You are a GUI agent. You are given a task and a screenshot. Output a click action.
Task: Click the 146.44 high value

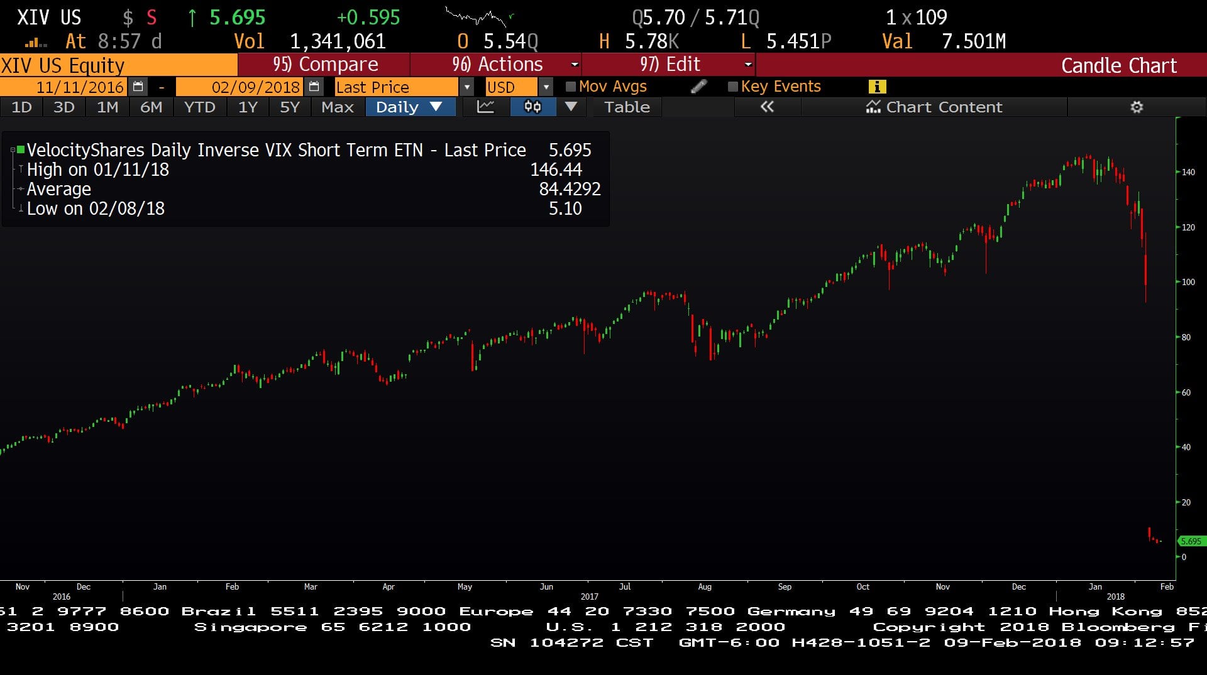pyautogui.click(x=556, y=170)
